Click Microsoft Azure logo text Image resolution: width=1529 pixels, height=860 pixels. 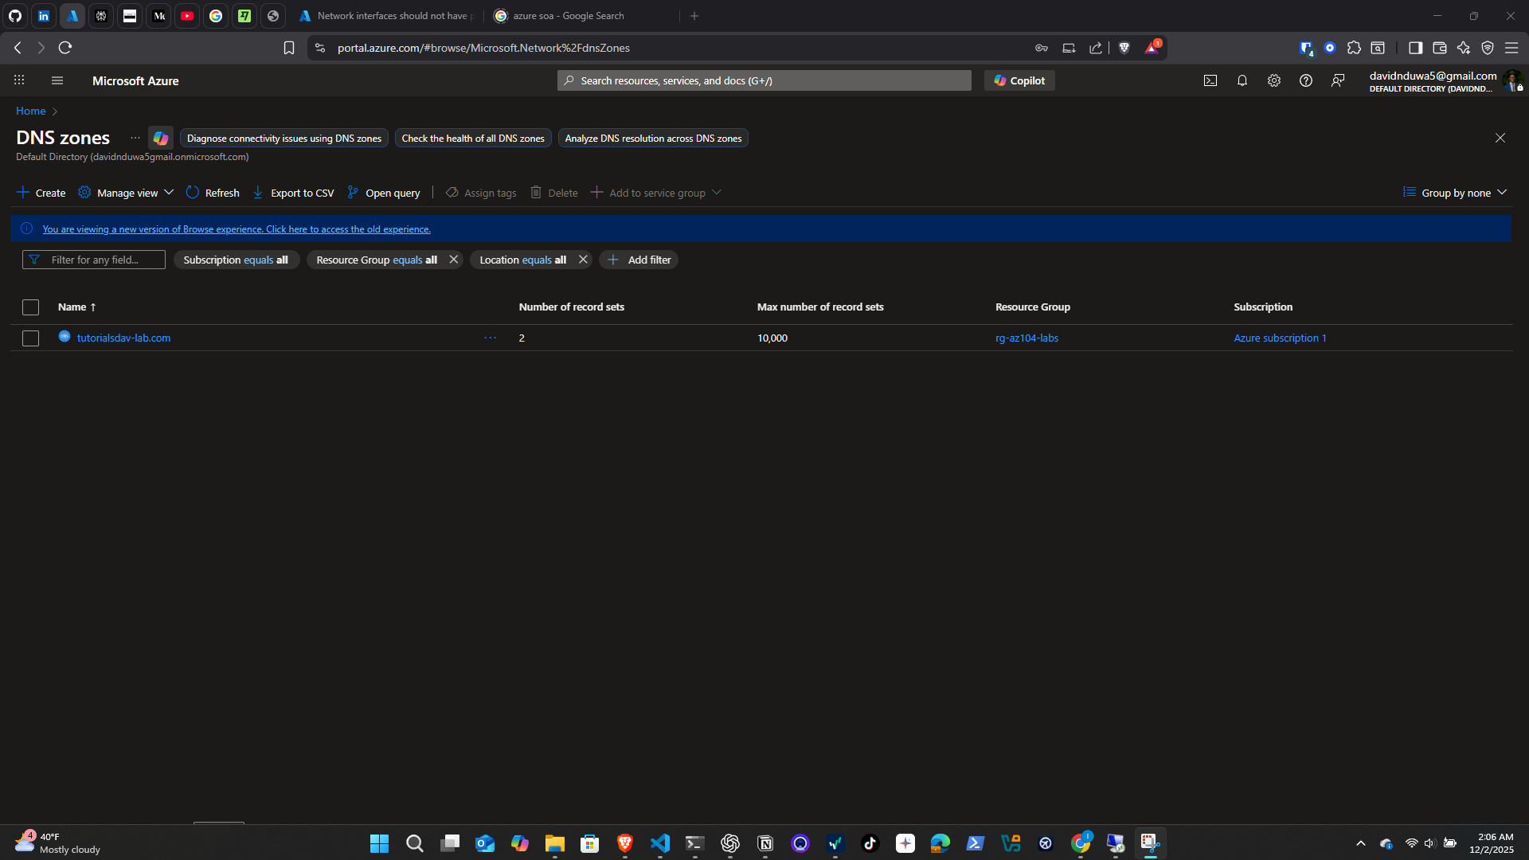(x=135, y=80)
